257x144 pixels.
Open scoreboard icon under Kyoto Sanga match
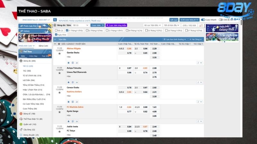click(x=73, y=121)
